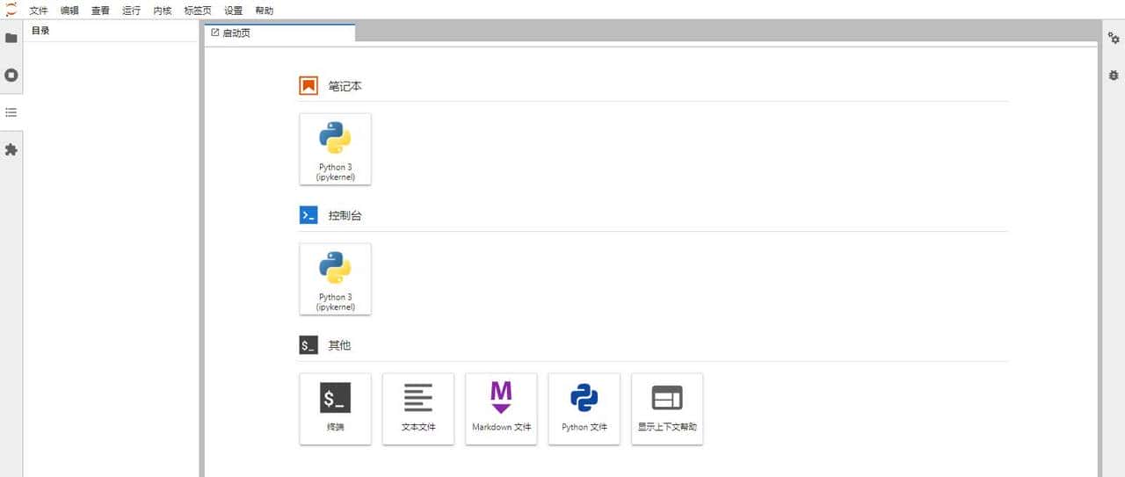Image resolution: width=1125 pixels, height=477 pixels.
Task: Launch Python 3 console under 控制台
Action: [x=335, y=279]
